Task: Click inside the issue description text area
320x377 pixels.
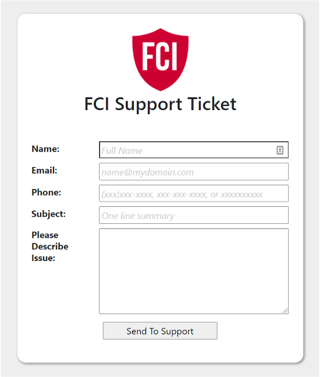Action: pos(194,271)
